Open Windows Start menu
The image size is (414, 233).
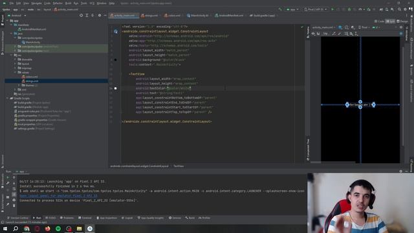[5, 228]
